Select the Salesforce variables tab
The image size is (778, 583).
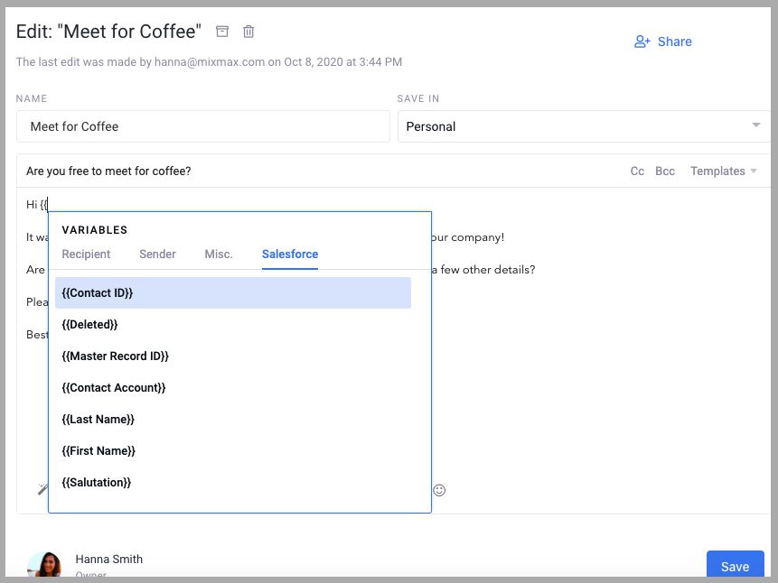pyautogui.click(x=290, y=254)
